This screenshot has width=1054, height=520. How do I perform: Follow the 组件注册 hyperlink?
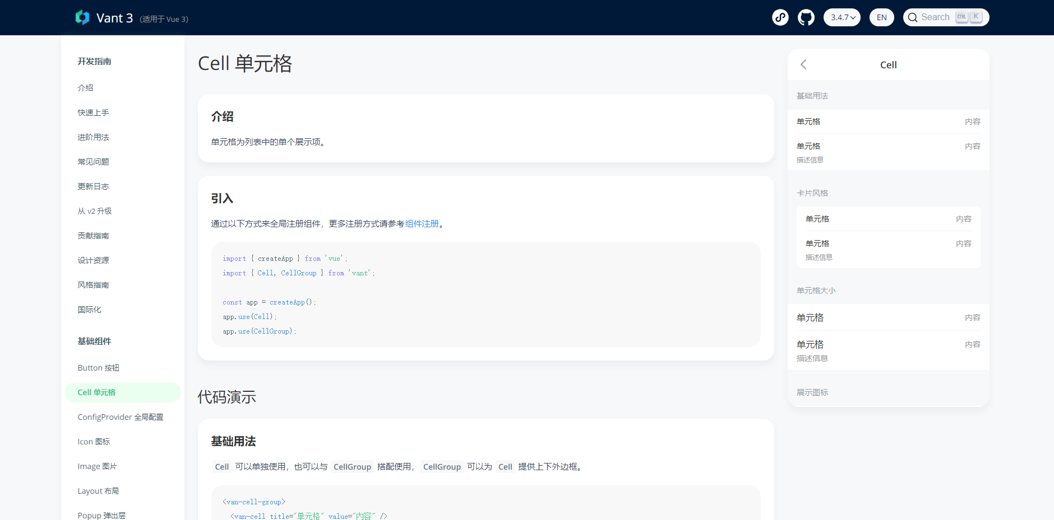422,223
